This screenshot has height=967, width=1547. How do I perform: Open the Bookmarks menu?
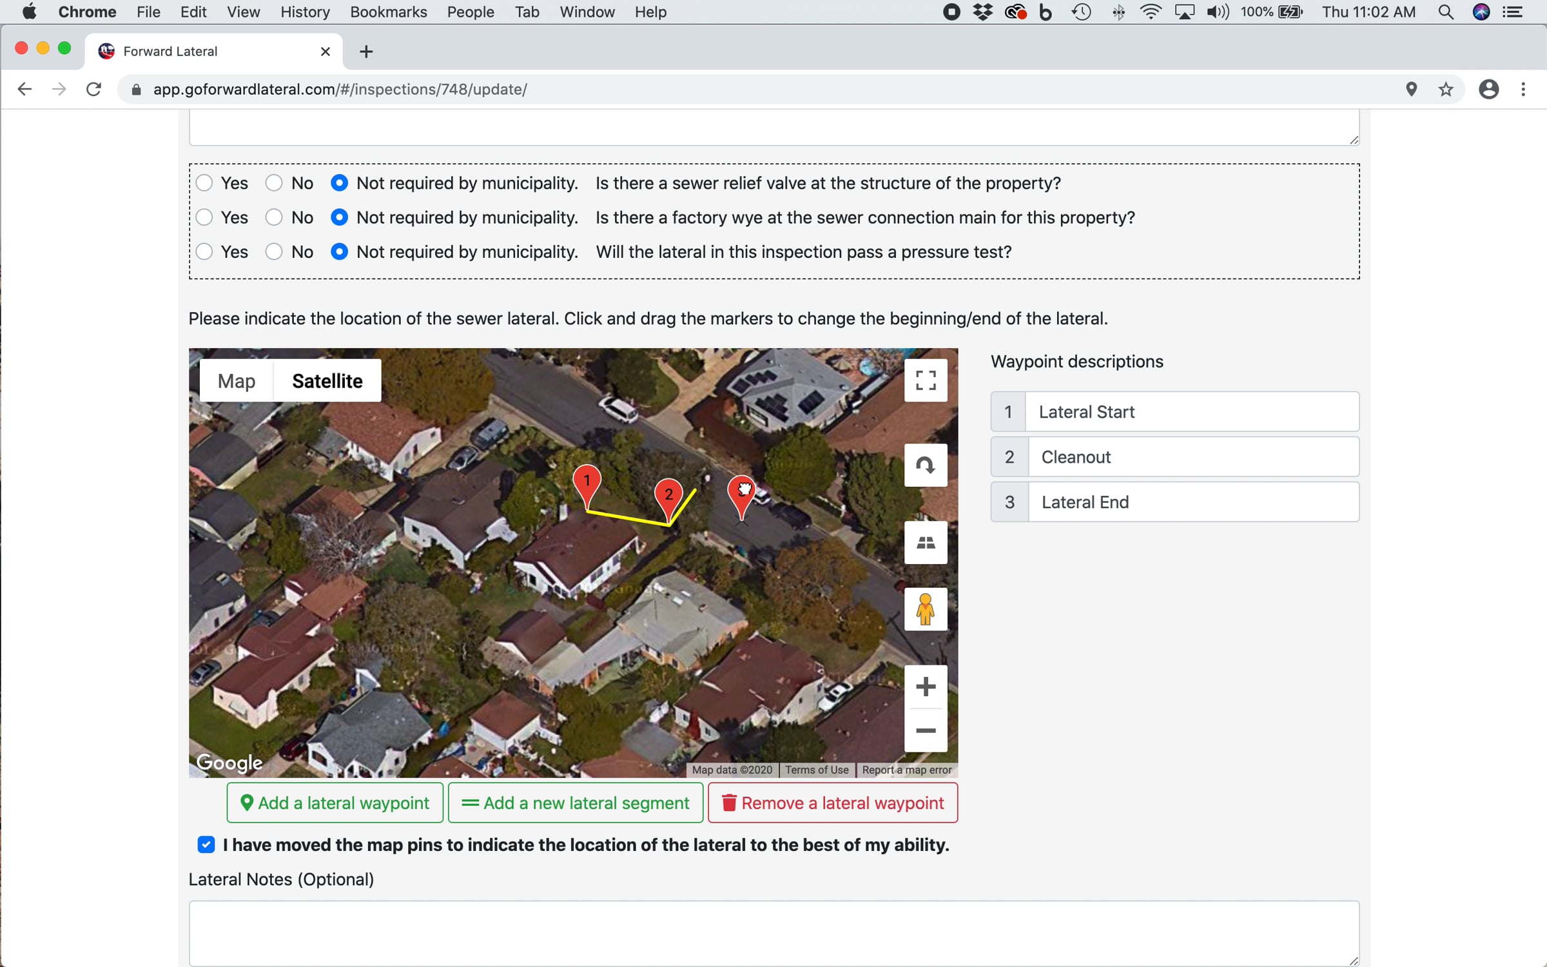pos(388,12)
